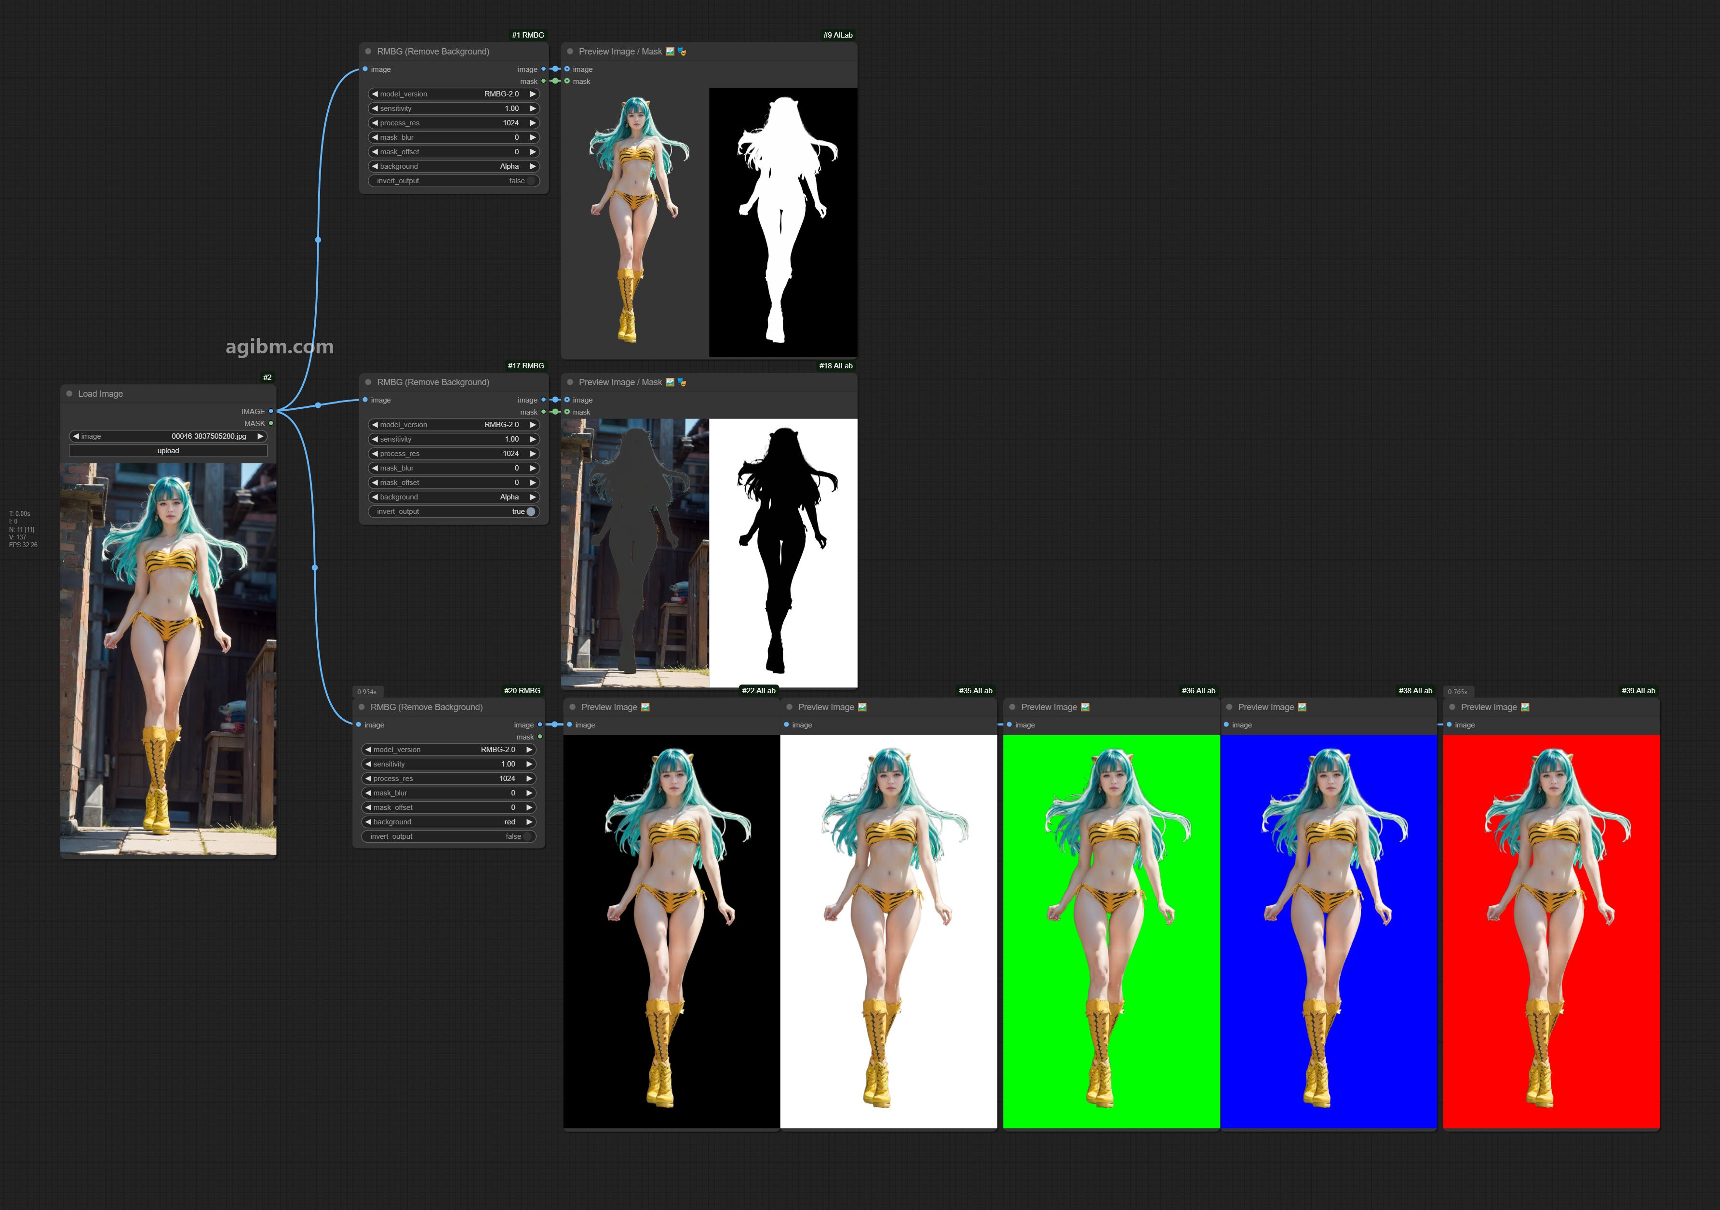The width and height of the screenshot is (1720, 1210).
Task: Click the image input port on #1 RMBG
Action: [x=365, y=69]
